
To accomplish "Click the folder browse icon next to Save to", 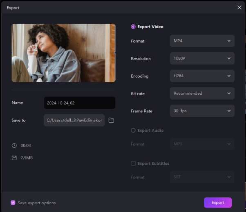I will pyautogui.click(x=111, y=121).
